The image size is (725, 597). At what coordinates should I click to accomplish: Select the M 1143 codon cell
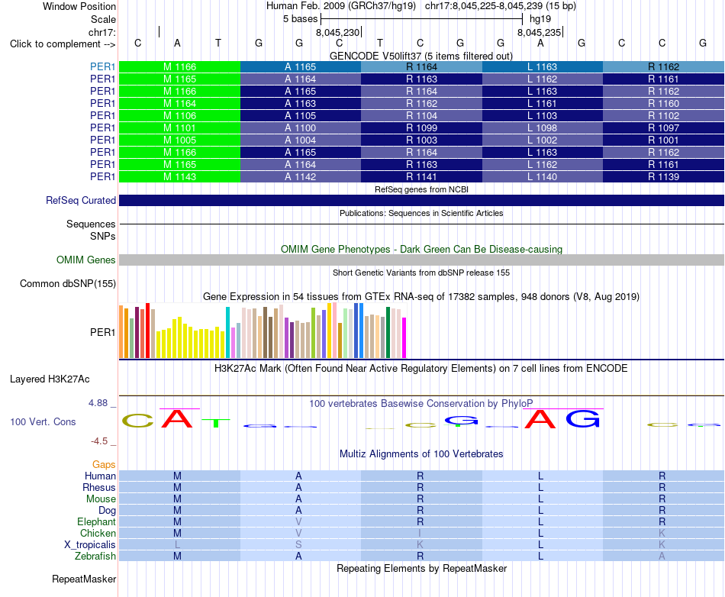pos(179,176)
